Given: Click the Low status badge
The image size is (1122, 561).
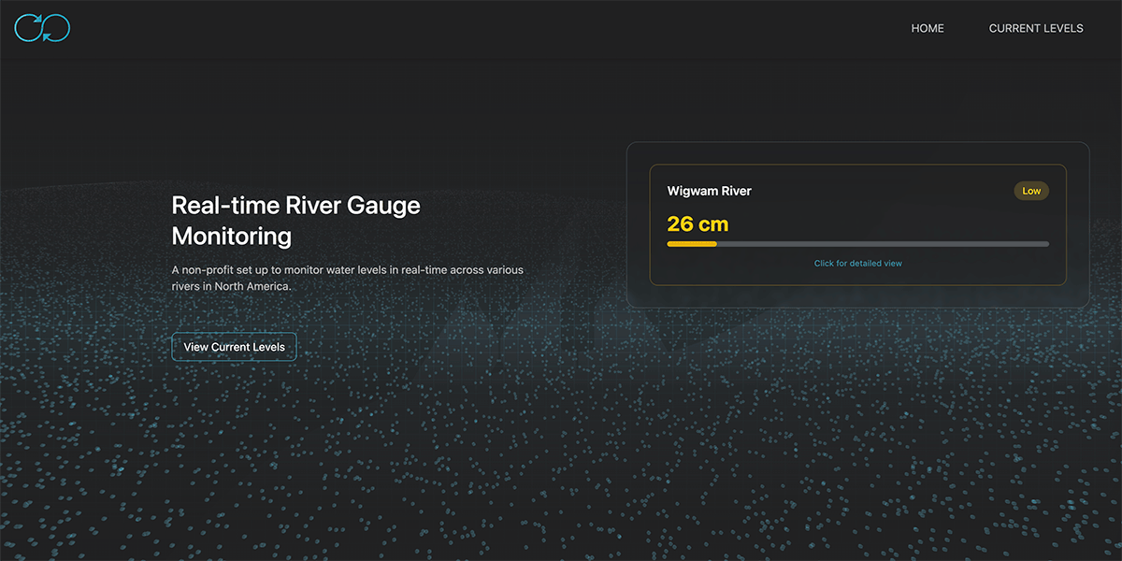Looking at the screenshot, I should 1031,191.
